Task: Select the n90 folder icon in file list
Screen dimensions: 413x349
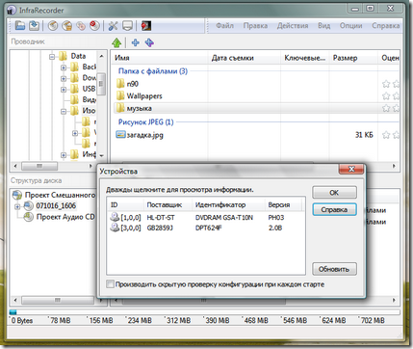Action: (x=120, y=84)
